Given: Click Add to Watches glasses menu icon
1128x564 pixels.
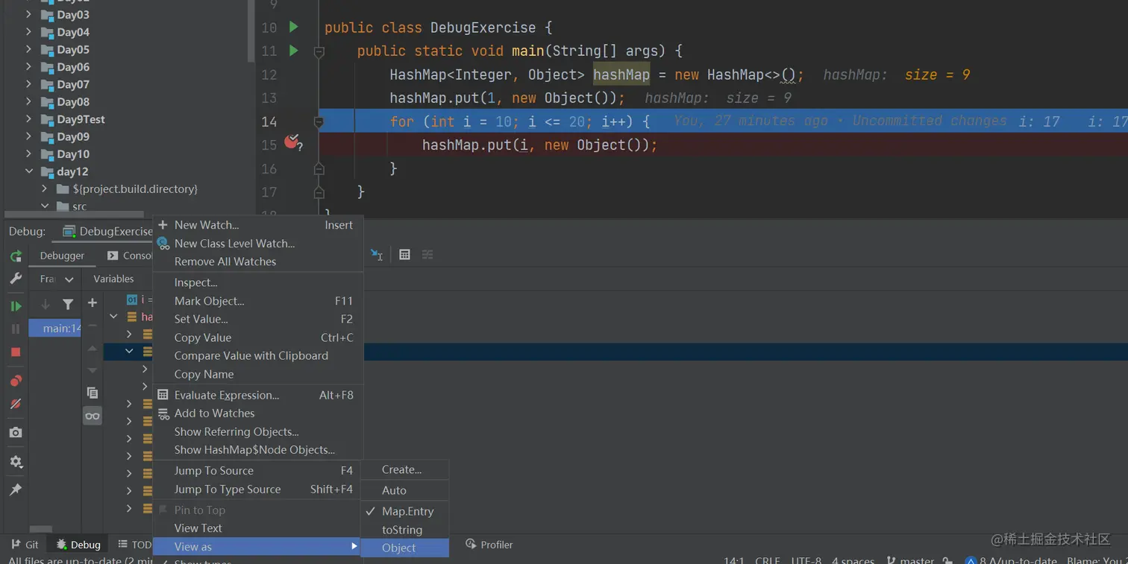Looking at the screenshot, I should [163, 414].
